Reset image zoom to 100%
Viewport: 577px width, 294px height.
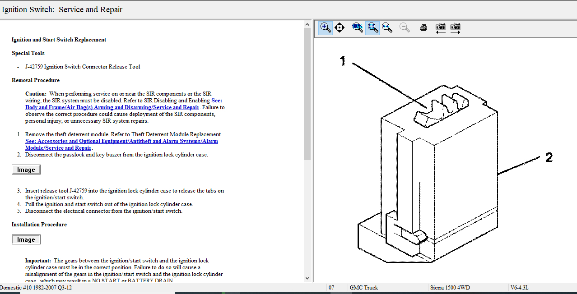357,28
